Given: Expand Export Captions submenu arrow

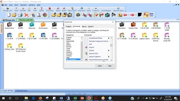Looking at the screenshot, I should point(109,57).
